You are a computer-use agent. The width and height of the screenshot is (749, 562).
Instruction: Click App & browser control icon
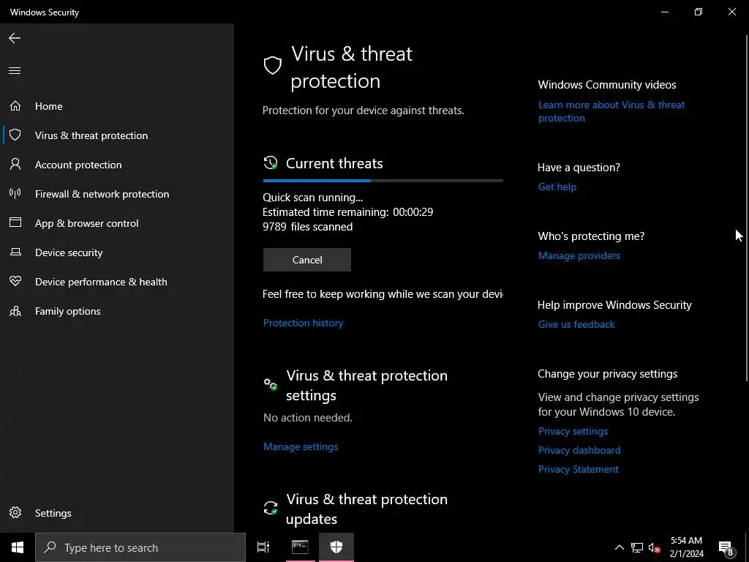15,223
